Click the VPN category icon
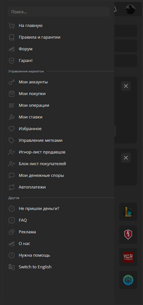The image size is (143, 305). point(128,280)
